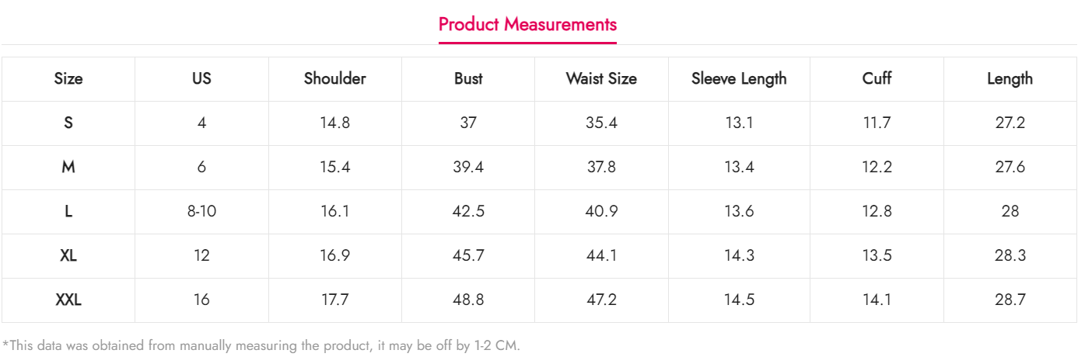
Task: Click the Length column header
Action: click(x=1010, y=78)
